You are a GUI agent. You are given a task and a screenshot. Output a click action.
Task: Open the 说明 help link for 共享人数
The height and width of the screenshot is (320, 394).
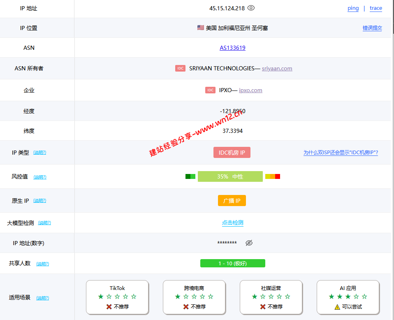coord(43,264)
